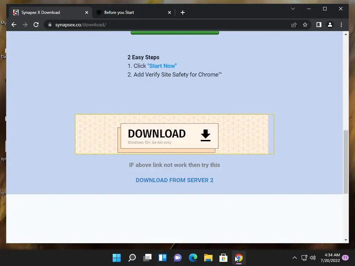Click the page vertical scrollbar thumb
355x266 pixels.
pos(346,162)
